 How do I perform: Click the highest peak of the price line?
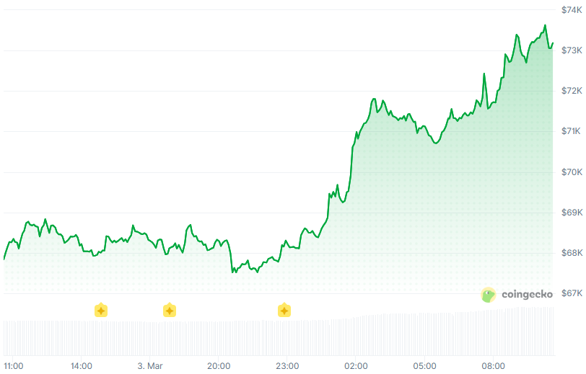coord(545,26)
